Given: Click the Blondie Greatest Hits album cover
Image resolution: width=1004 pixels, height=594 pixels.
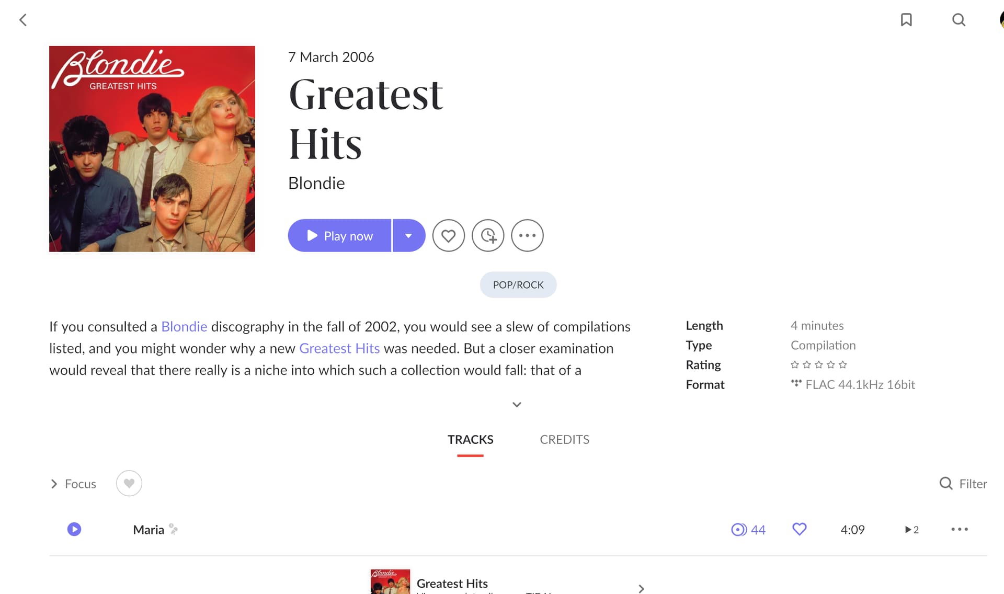Looking at the screenshot, I should pyautogui.click(x=152, y=149).
